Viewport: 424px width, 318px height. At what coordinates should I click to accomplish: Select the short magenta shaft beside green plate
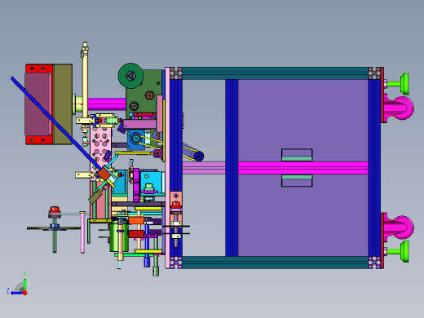(x=107, y=104)
